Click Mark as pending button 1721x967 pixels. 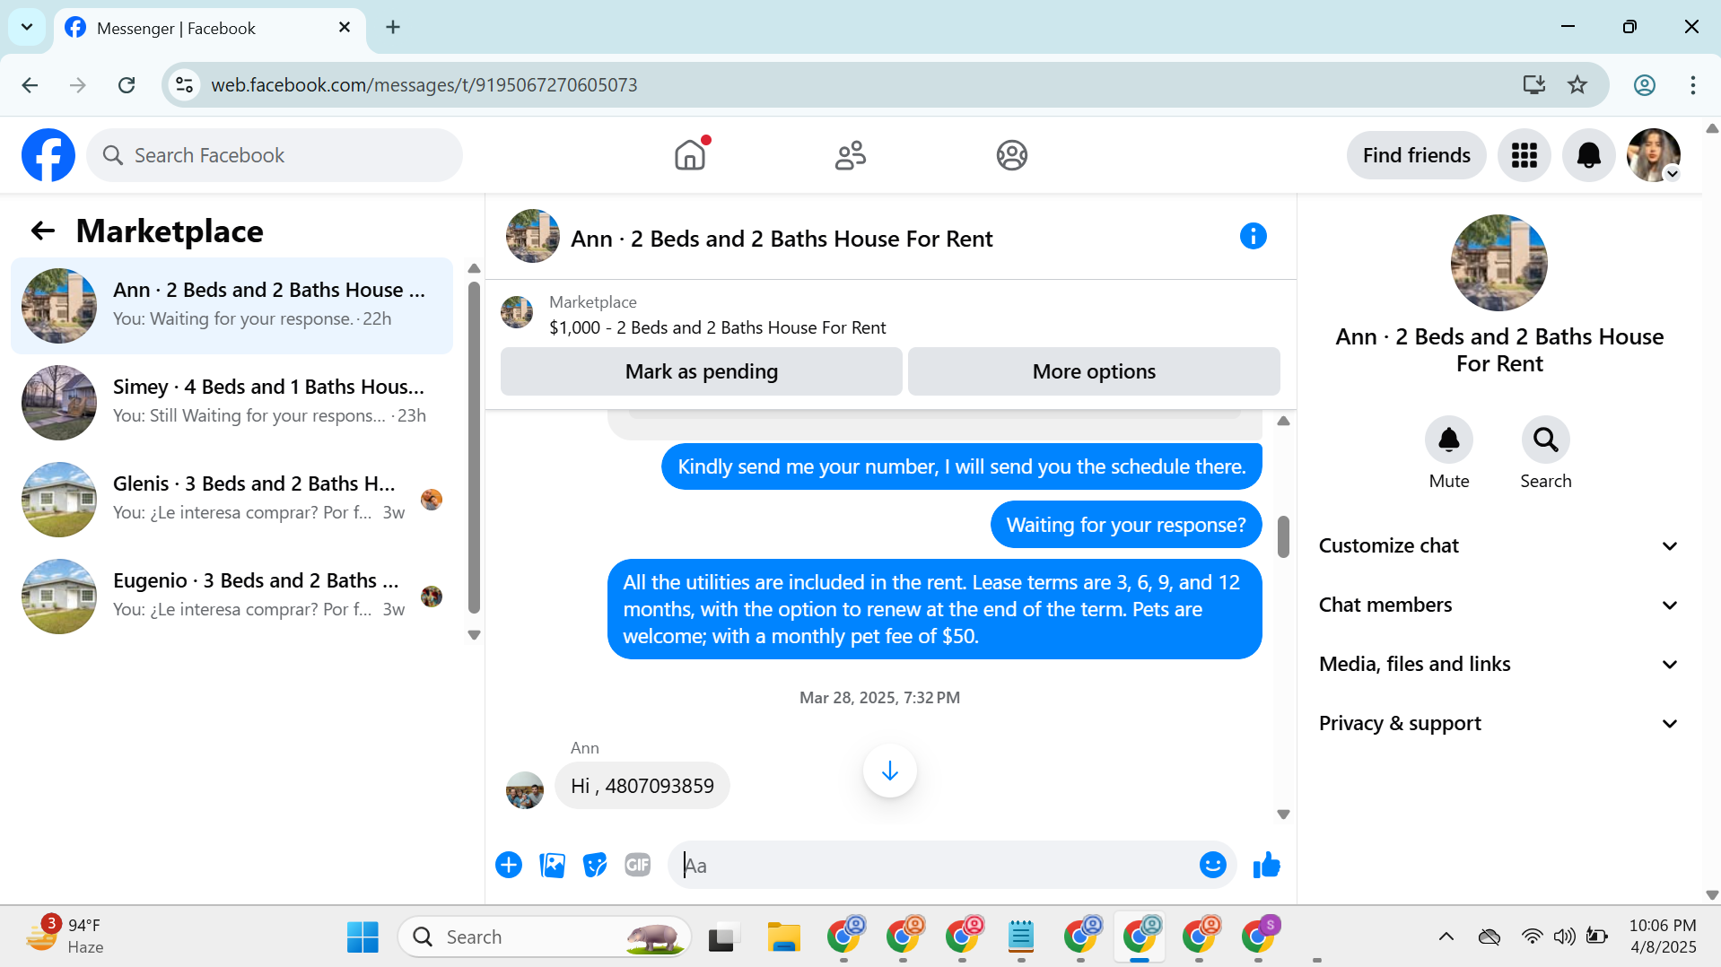701,371
